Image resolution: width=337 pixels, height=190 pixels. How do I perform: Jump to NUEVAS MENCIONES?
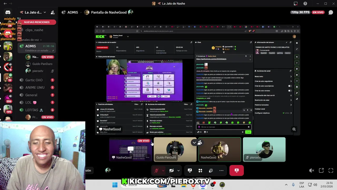point(37,22)
